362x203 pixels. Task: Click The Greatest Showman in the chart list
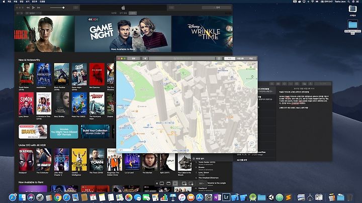point(209,178)
